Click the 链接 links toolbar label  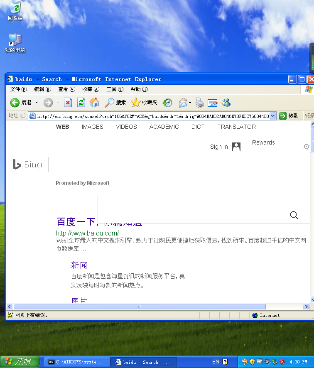click(309, 115)
